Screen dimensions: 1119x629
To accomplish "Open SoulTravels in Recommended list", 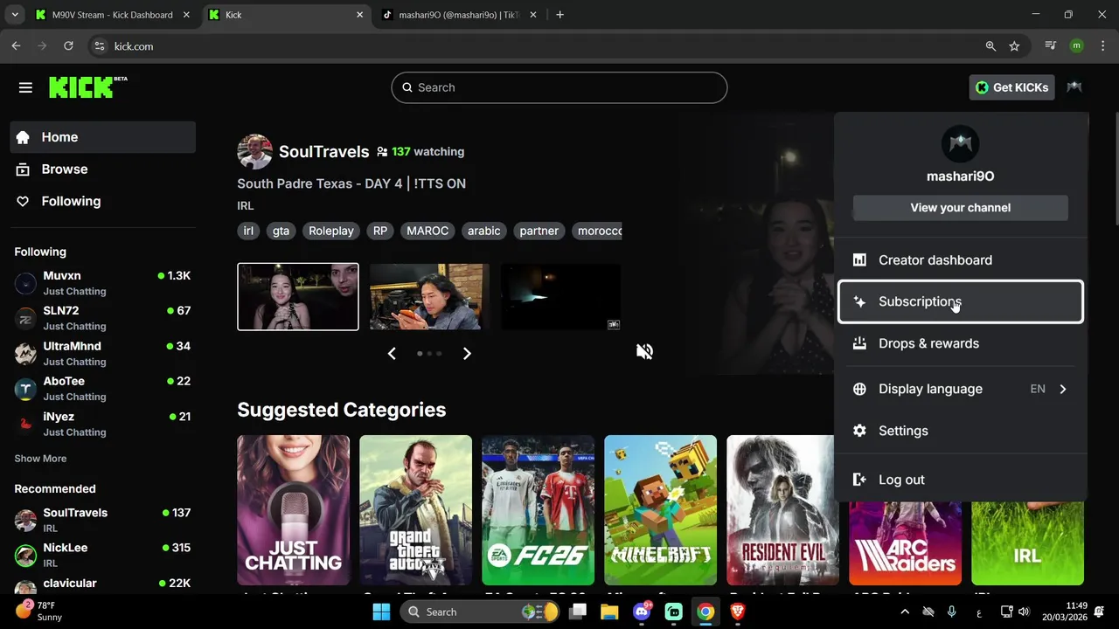I will 103,520.
